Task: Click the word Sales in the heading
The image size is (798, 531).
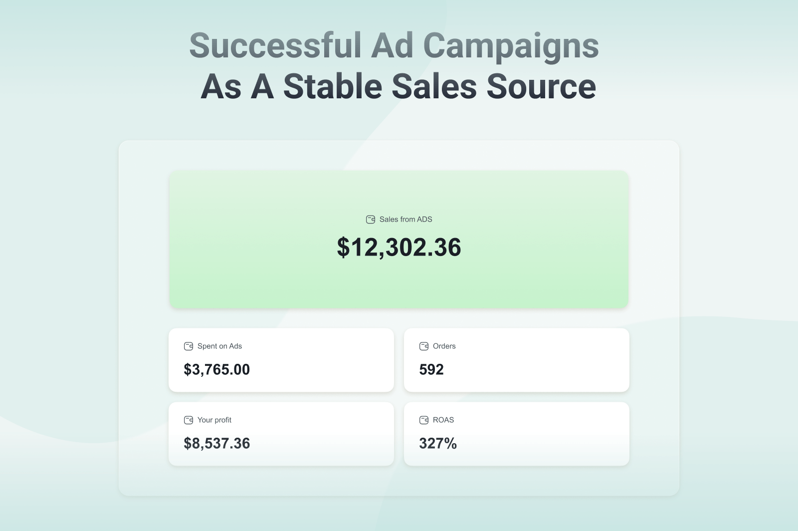Action: [x=434, y=86]
